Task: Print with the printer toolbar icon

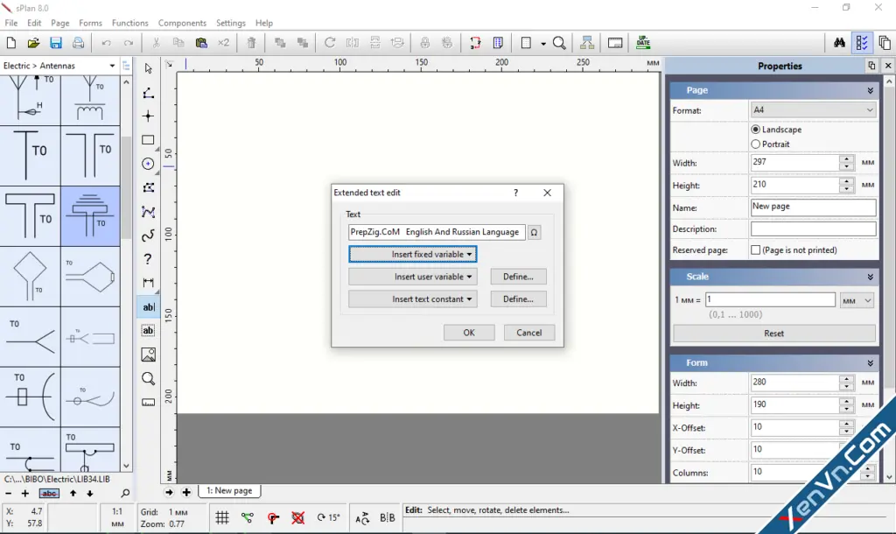Action: click(78, 43)
